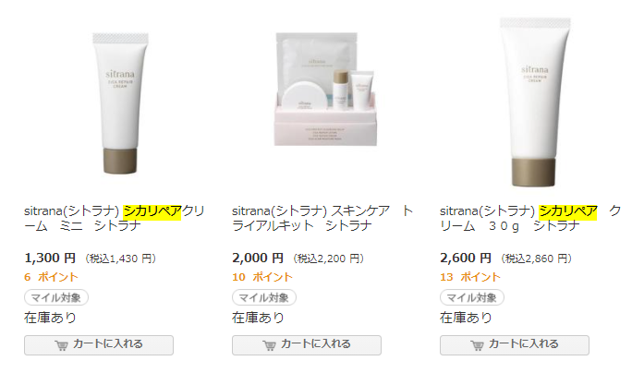Open the skincare trial kit product image
The image size is (632, 373).
coord(325,89)
